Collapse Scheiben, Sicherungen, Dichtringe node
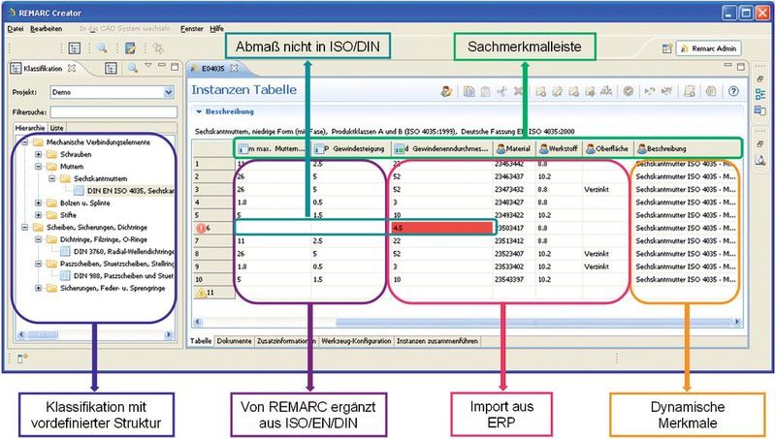776x439 pixels. tap(24, 228)
